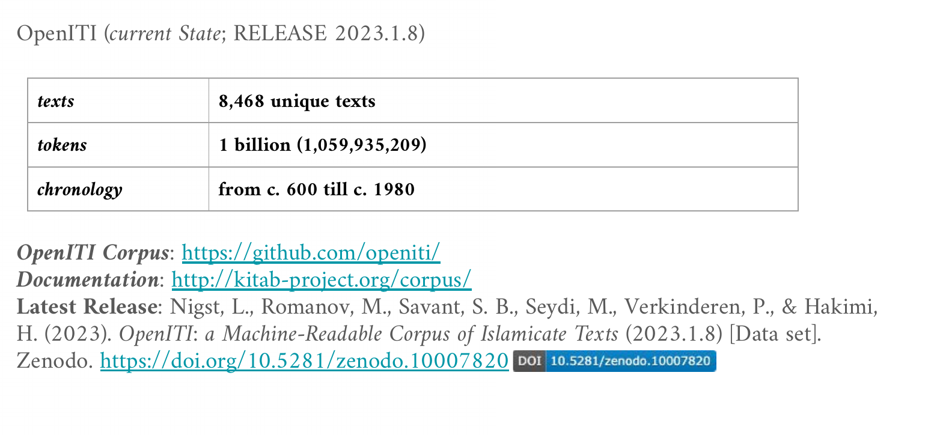Image resolution: width=943 pixels, height=435 pixels.
Task: Click the '[Data set]' text in citation
Action: click(775, 333)
